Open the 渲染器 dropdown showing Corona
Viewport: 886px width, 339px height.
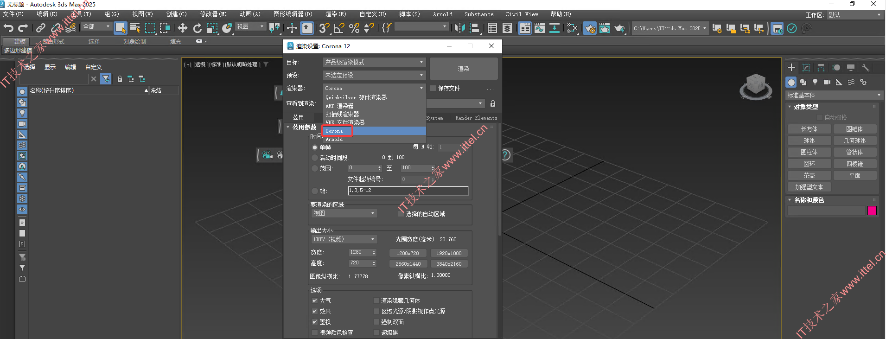point(374,88)
